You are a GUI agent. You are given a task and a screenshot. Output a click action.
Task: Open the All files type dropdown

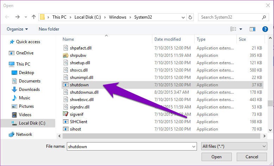pos(234,146)
